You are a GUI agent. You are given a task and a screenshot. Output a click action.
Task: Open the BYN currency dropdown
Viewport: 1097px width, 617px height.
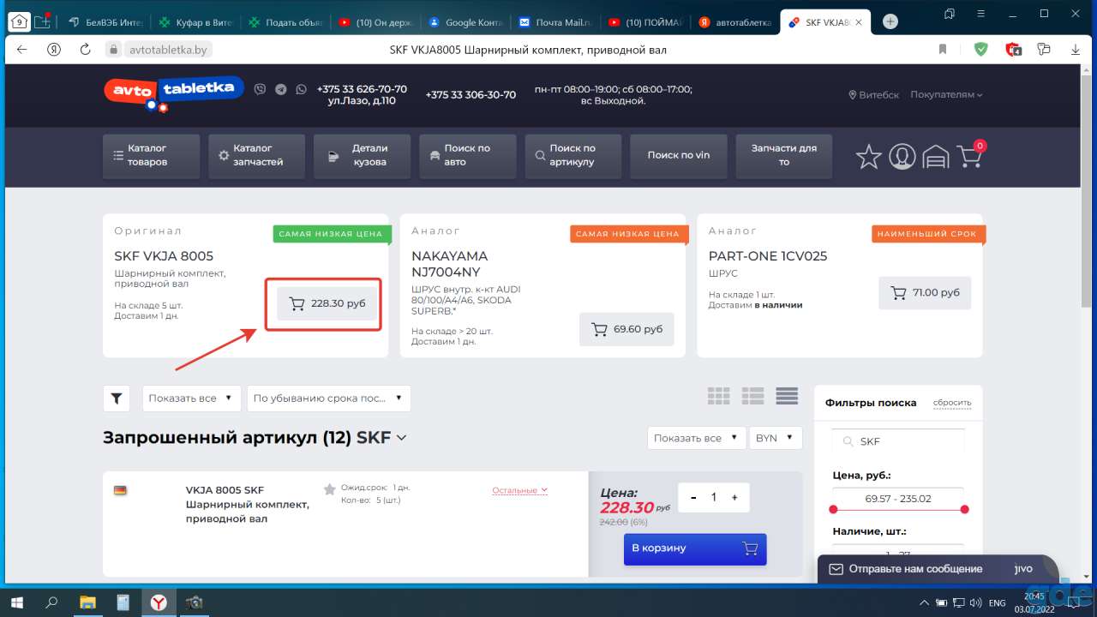coord(776,438)
